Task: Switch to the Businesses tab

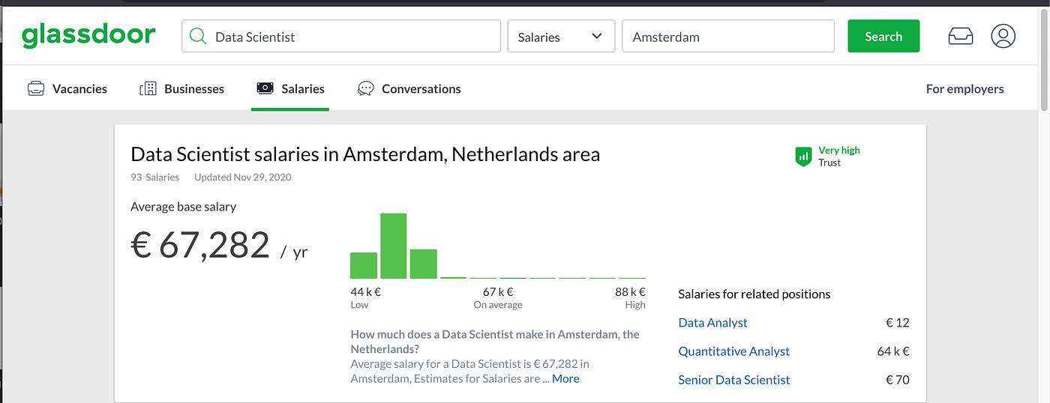Action: pos(182,88)
